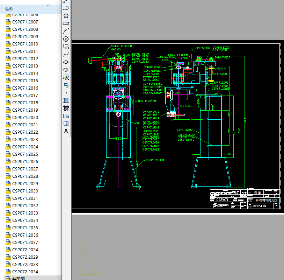Viewport: 284px width, 280px height.
Task: Select the CSP072.2024 file in list
Action: click(25, 250)
